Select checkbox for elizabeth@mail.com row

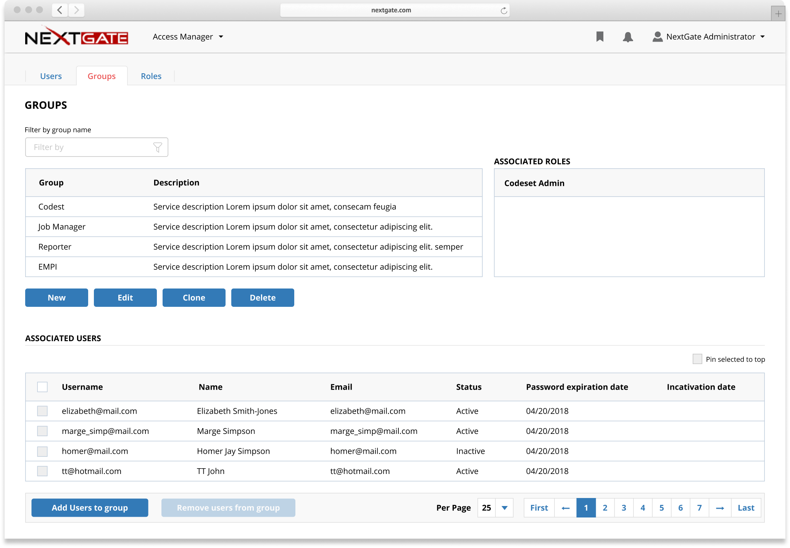[42, 411]
